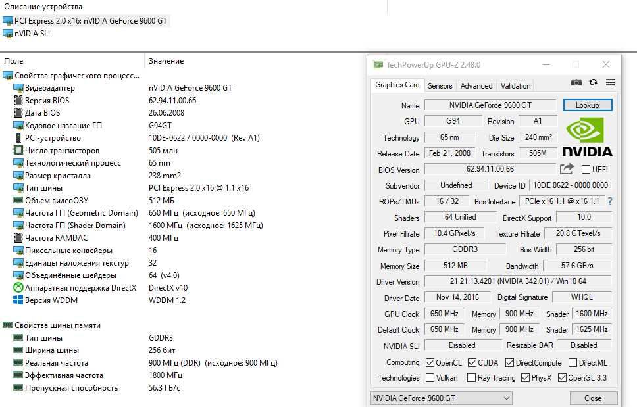Click GPU-Z screenshot camera icon
The image size is (637, 407).
(576, 82)
